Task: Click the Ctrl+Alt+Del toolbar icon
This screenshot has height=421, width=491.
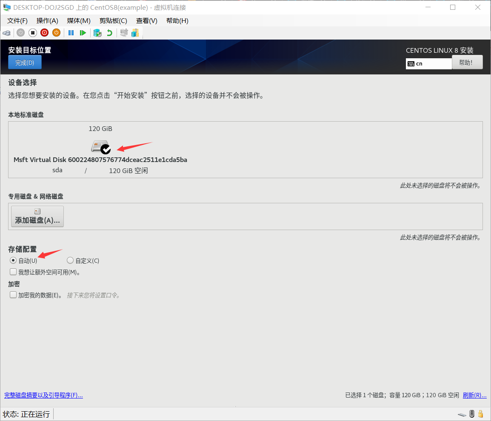Action: [6, 33]
